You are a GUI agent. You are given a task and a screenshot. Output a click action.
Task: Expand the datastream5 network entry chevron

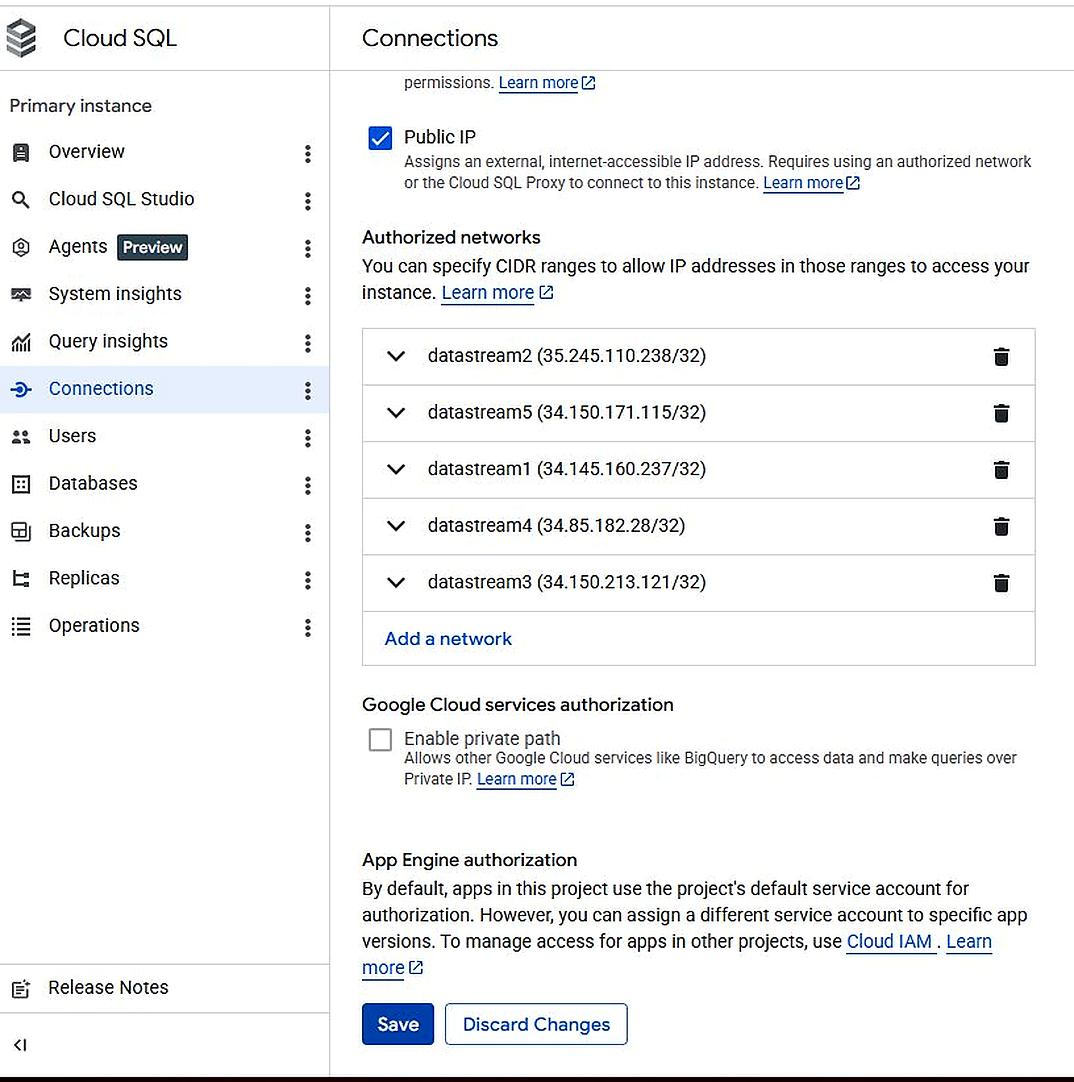[396, 413]
